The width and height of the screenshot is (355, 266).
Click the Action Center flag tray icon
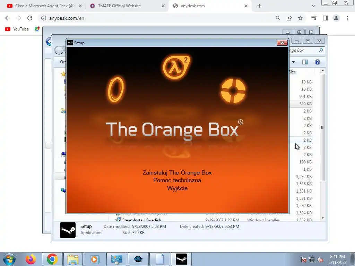[x=303, y=259]
